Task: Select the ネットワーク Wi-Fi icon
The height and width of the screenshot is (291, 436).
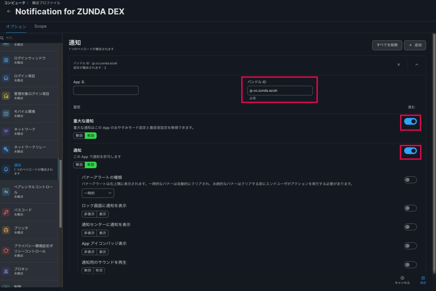Action: [6, 131]
